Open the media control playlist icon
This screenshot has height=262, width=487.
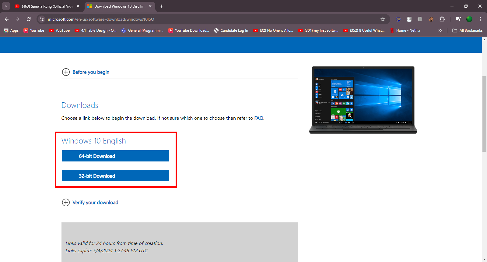coord(458,19)
